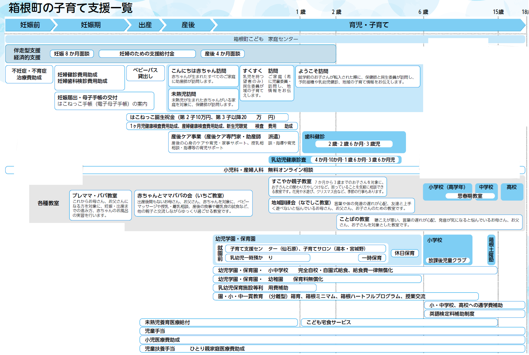Click 2歳・2歳6か月・3歳児 label

coord(354,144)
